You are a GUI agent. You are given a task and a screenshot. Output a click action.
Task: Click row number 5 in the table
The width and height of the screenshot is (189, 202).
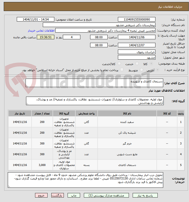click(181, 165)
